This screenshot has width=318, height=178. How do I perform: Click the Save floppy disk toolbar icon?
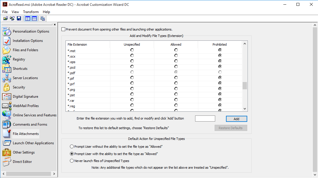(19, 19)
